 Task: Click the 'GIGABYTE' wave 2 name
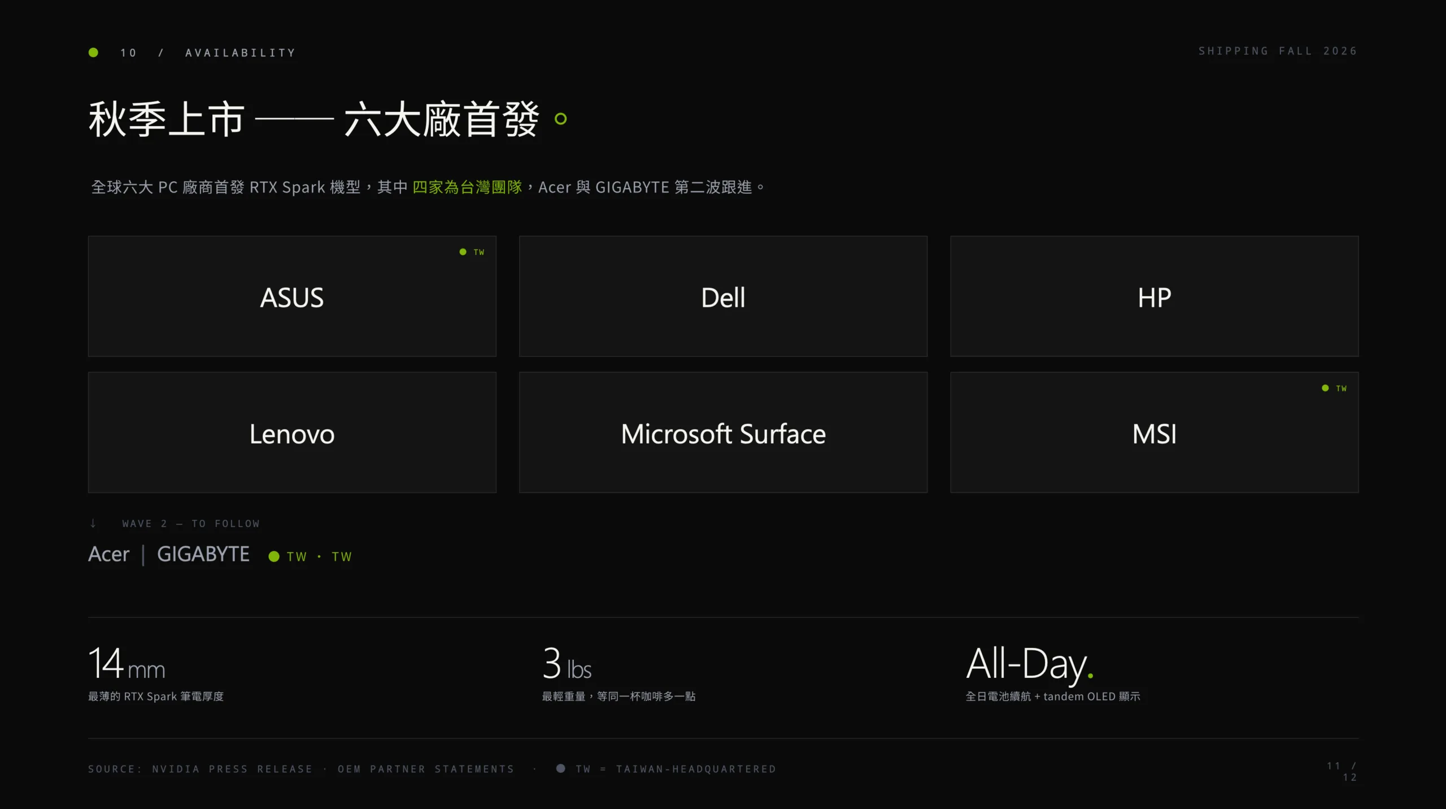pyautogui.click(x=203, y=554)
